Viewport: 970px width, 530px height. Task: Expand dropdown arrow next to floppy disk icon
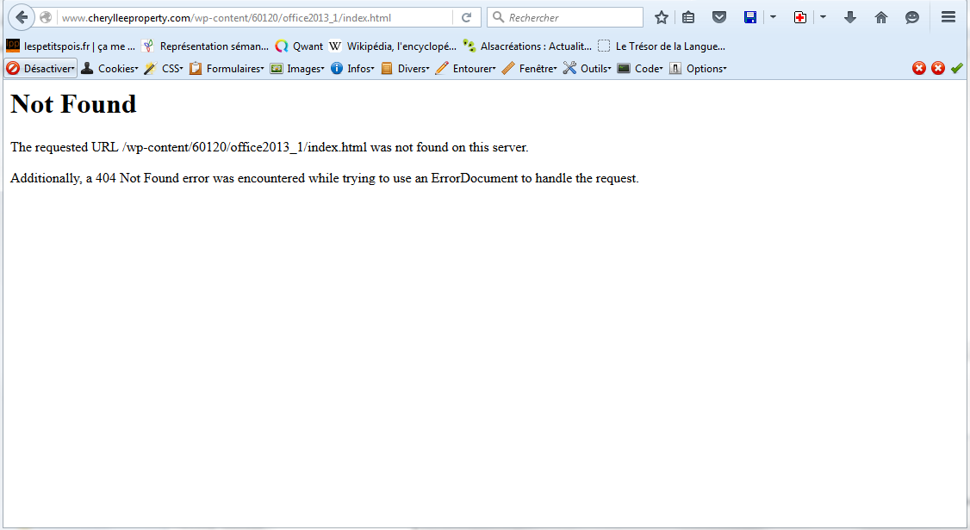click(773, 17)
